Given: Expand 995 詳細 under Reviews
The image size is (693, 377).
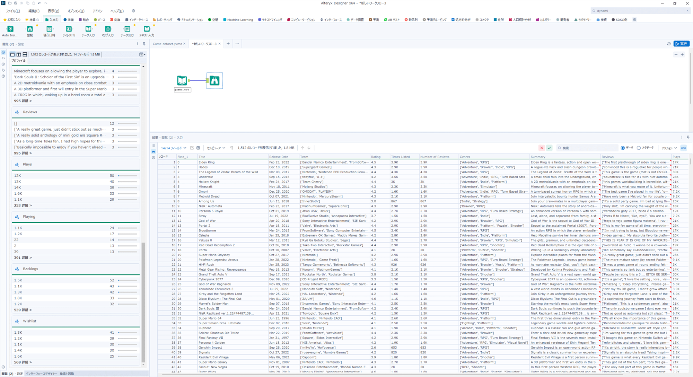Looking at the screenshot, I should [x=23, y=153].
